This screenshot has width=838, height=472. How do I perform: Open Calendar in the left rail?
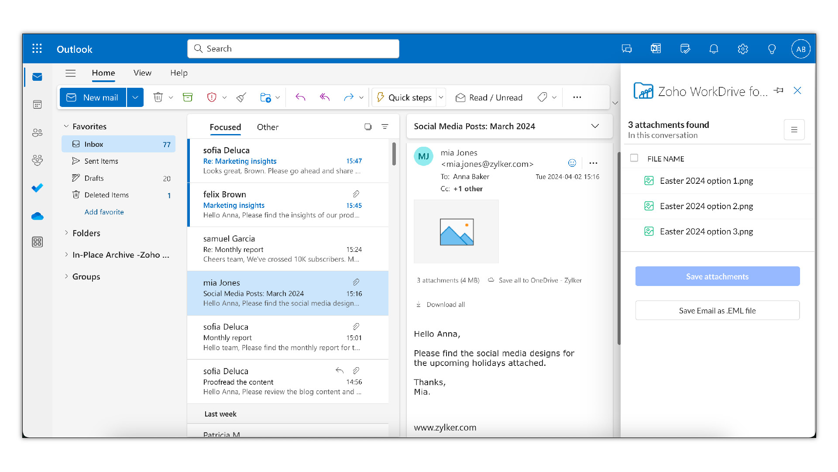tap(37, 105)
